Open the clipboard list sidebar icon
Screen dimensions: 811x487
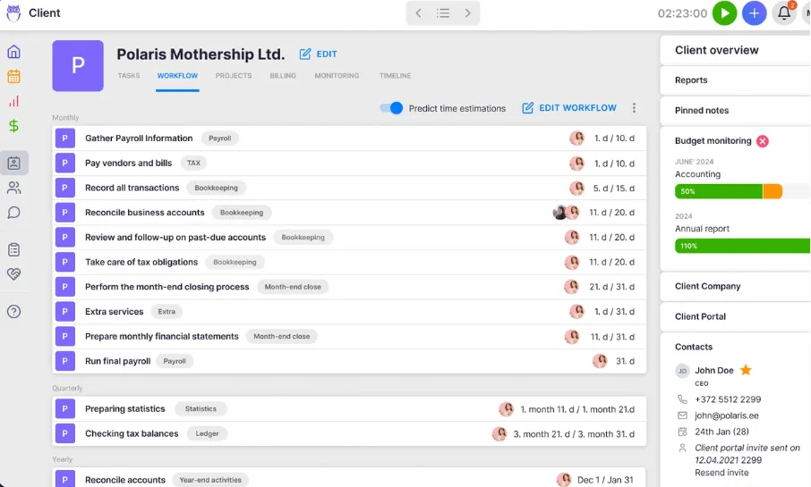pos(14,250)
